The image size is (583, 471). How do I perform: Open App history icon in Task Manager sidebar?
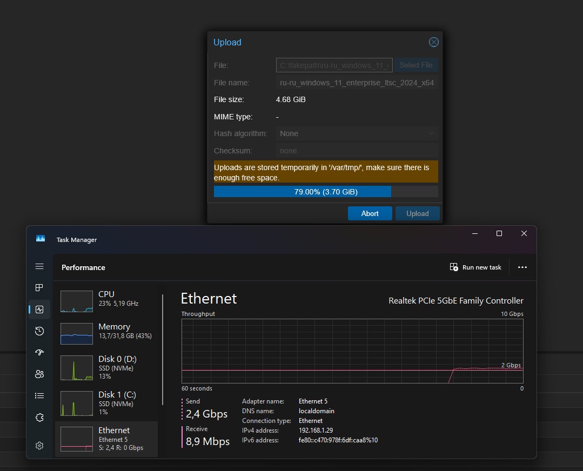coord(39,331)
